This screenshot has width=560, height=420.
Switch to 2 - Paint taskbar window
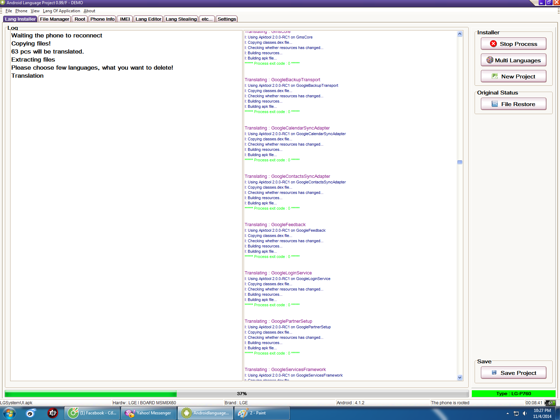pyautogui.click(x=262, y=413)
